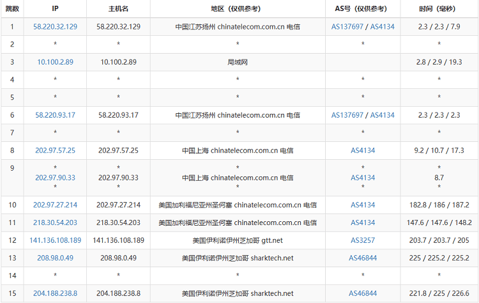Open AS4134 link in hop 9 row
Screen dimensions: 479x303
pos(363,178)
